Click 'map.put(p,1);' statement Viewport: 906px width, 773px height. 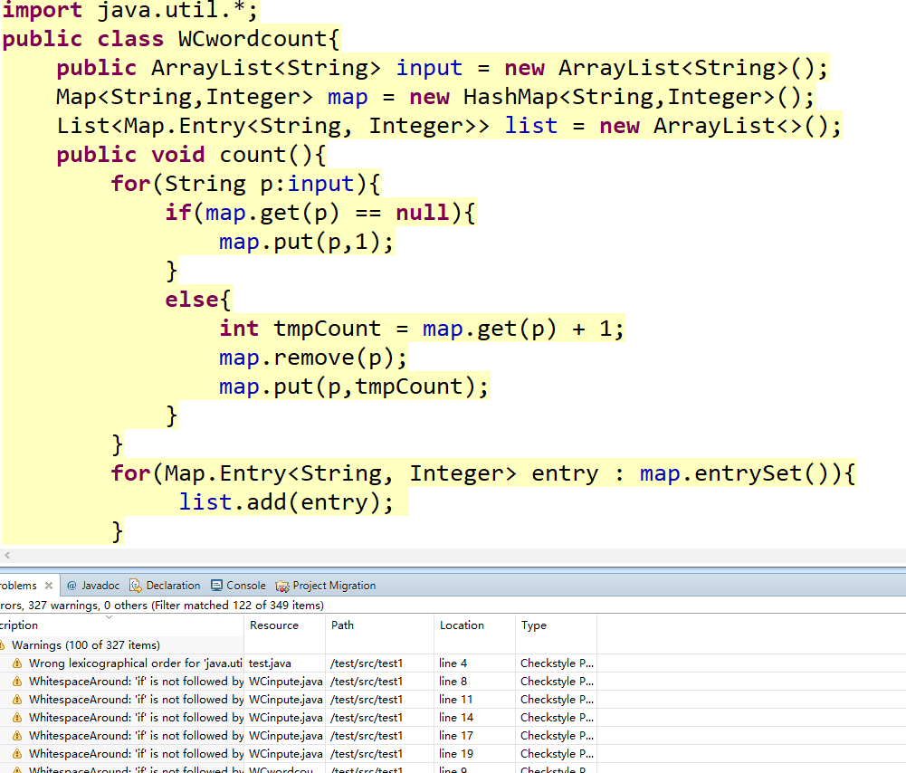pyautogui.click(x=306, y=242)
